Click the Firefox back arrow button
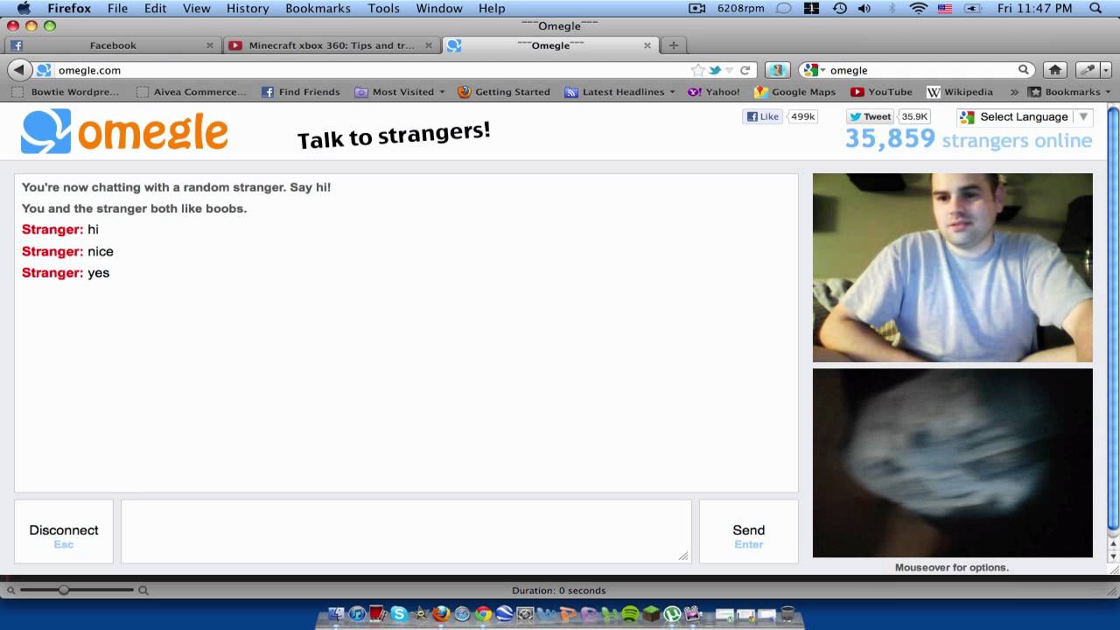Image resolution: width=1120 pixels, height=630 pixels. [x=18, y=70]
